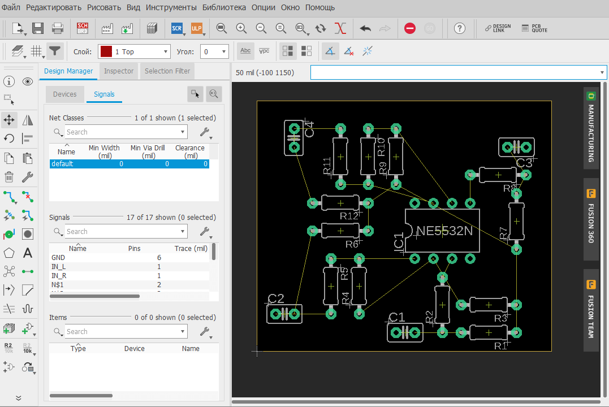The height and width of the screenshot is (407, 609).
Task: Click the red Stop command icon
Action: click(410, 28)
